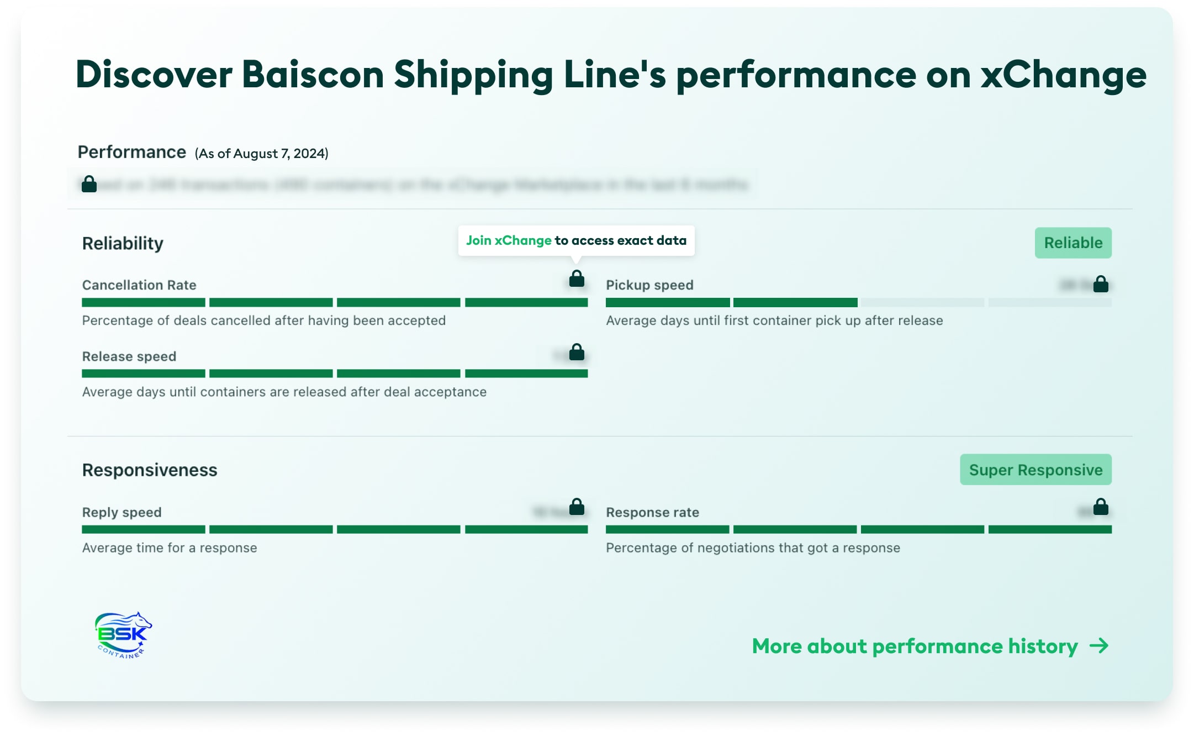The width and height of the screenshot is (1194, 736).
Task: Click the Cancellation Rate progress bar
Action: coord(335,303)
